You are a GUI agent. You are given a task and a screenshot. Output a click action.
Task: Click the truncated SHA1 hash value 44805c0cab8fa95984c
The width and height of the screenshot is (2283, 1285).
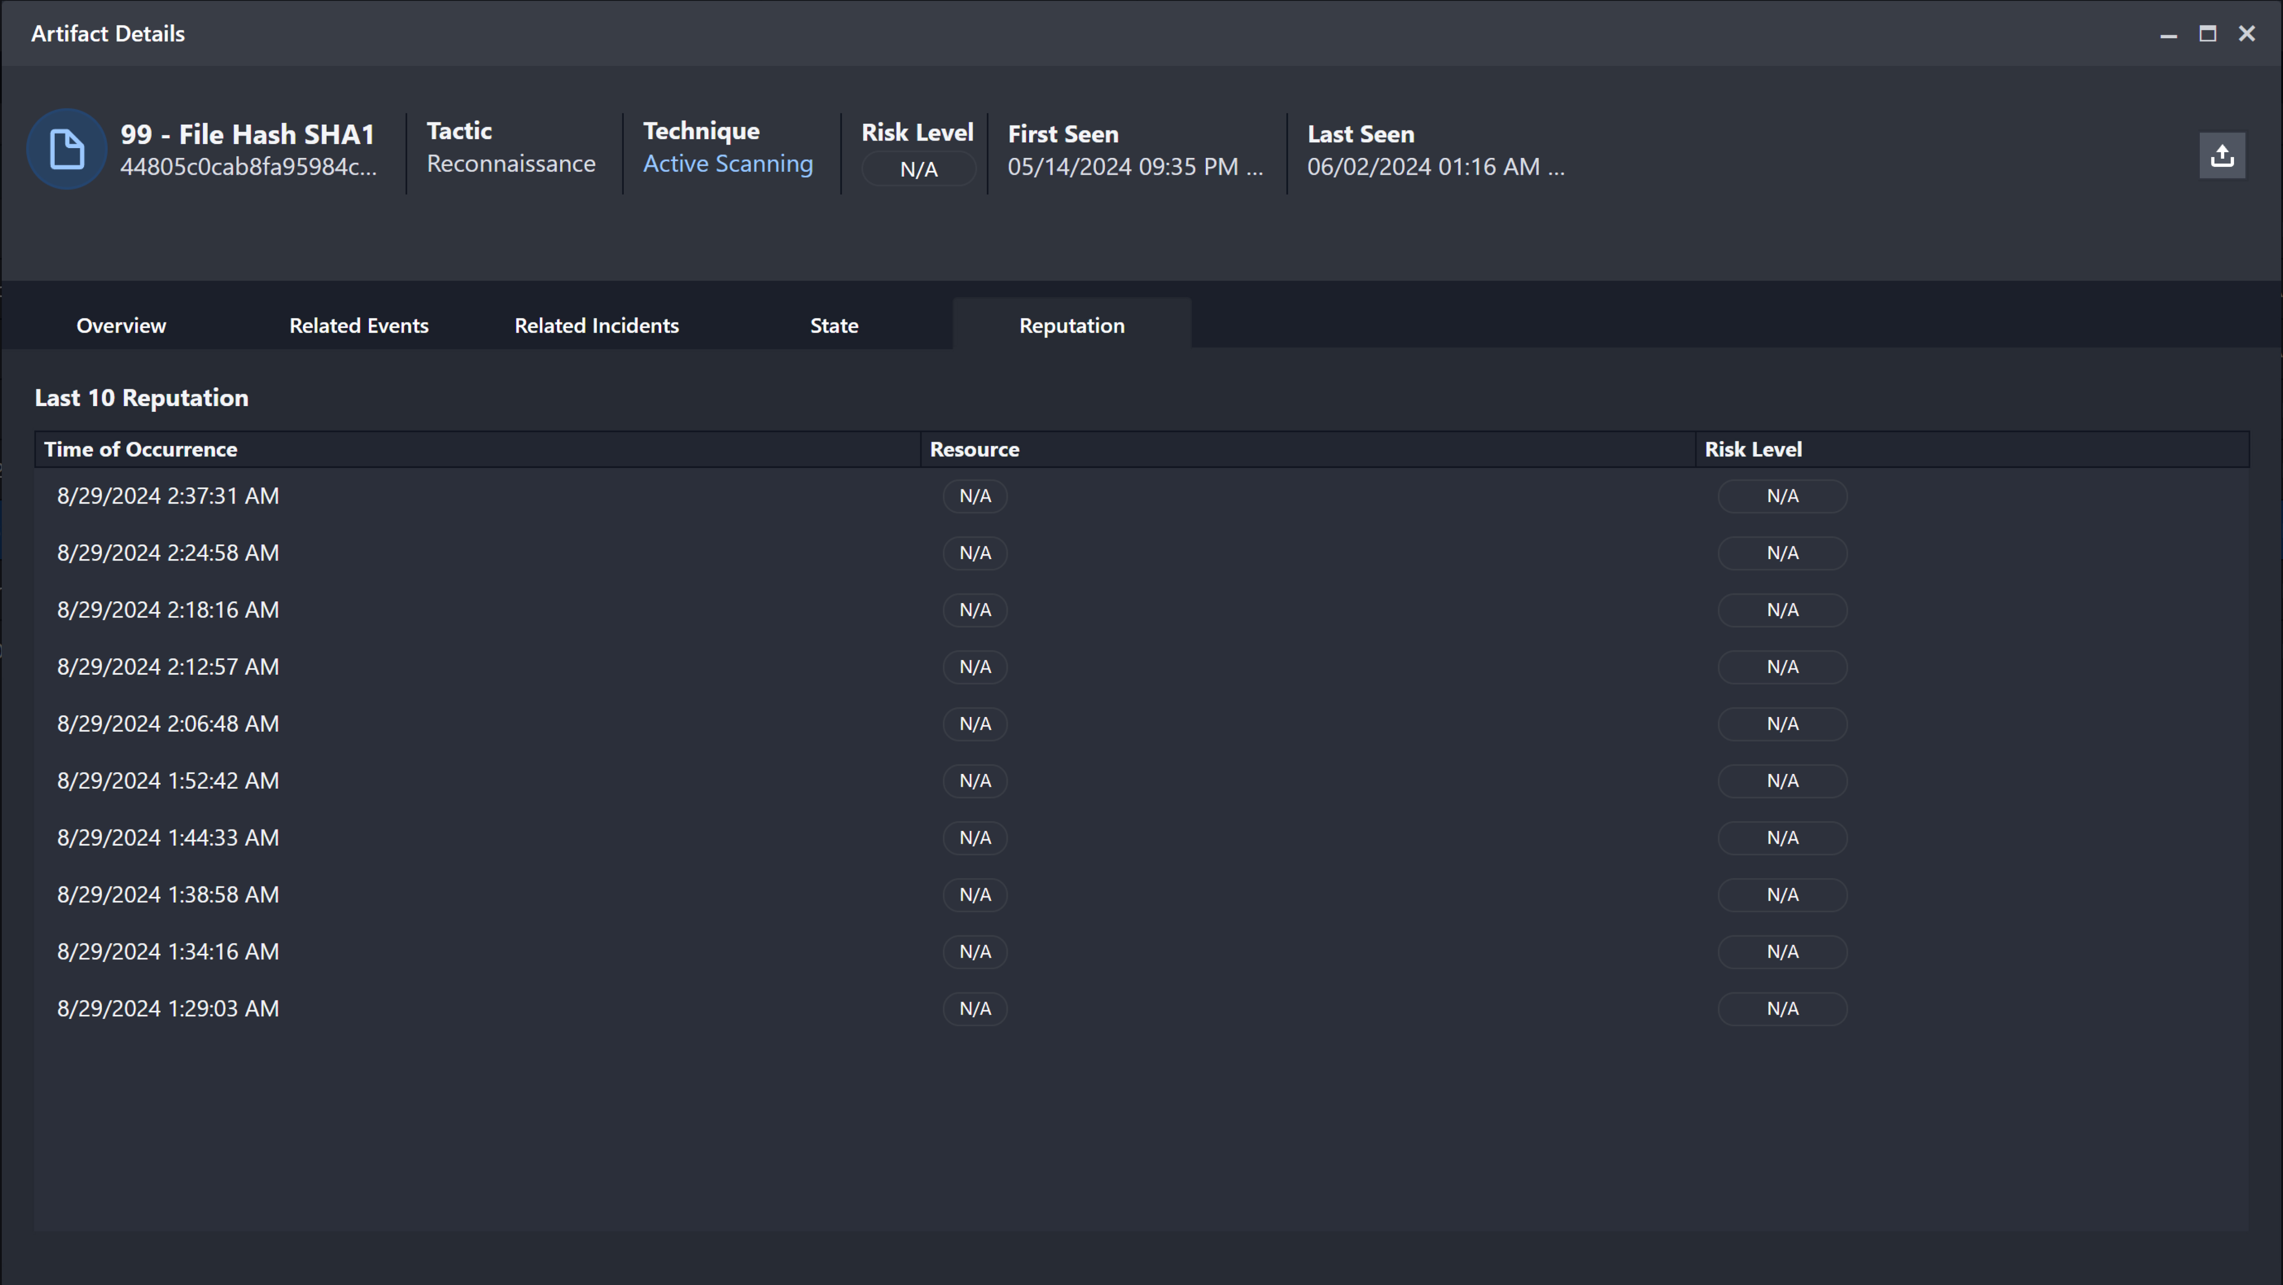point(248,167)
